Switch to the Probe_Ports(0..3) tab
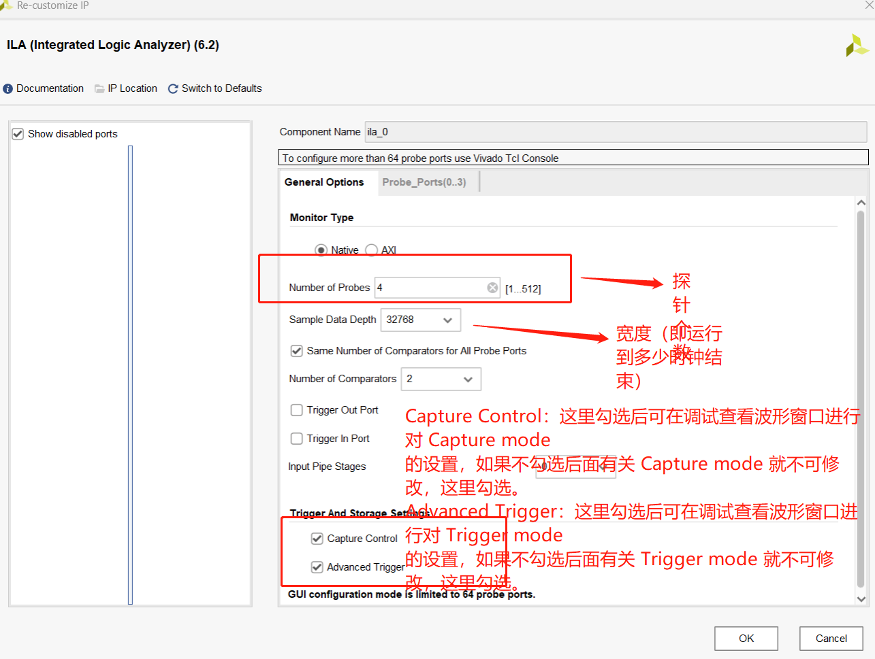The width and height of the screenshot is (875, 659). tap(424, 182)
